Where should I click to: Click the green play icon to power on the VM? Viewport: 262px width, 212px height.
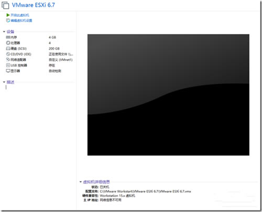coord(8,15)
